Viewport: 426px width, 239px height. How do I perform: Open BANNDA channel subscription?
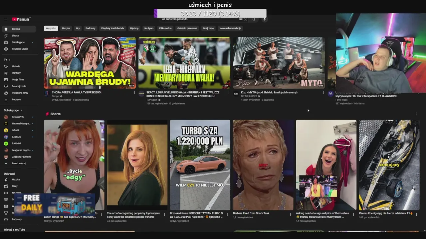coord(19,143)
